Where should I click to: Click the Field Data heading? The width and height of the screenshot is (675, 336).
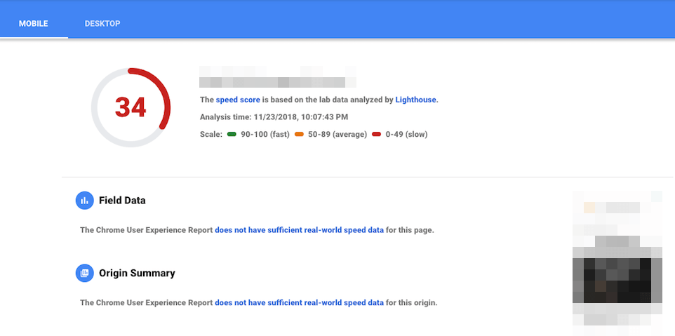point(122,201)
